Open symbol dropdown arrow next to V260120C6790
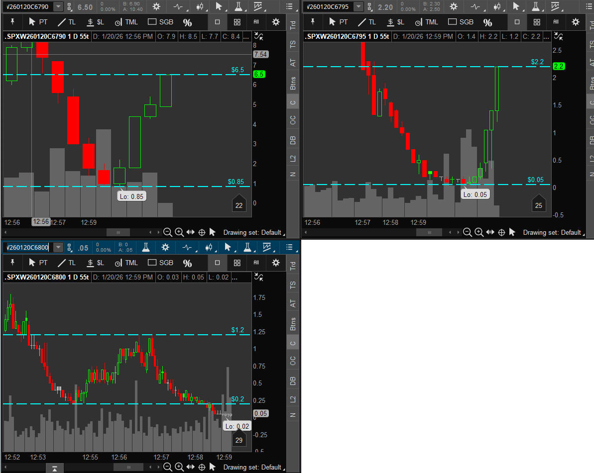 pyautogui.click(x=58, y=6)
